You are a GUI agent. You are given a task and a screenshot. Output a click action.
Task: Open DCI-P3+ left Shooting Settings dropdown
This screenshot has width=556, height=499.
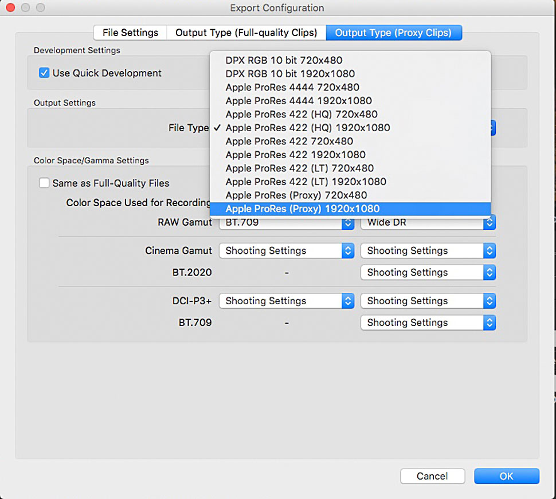coord(287,301)
